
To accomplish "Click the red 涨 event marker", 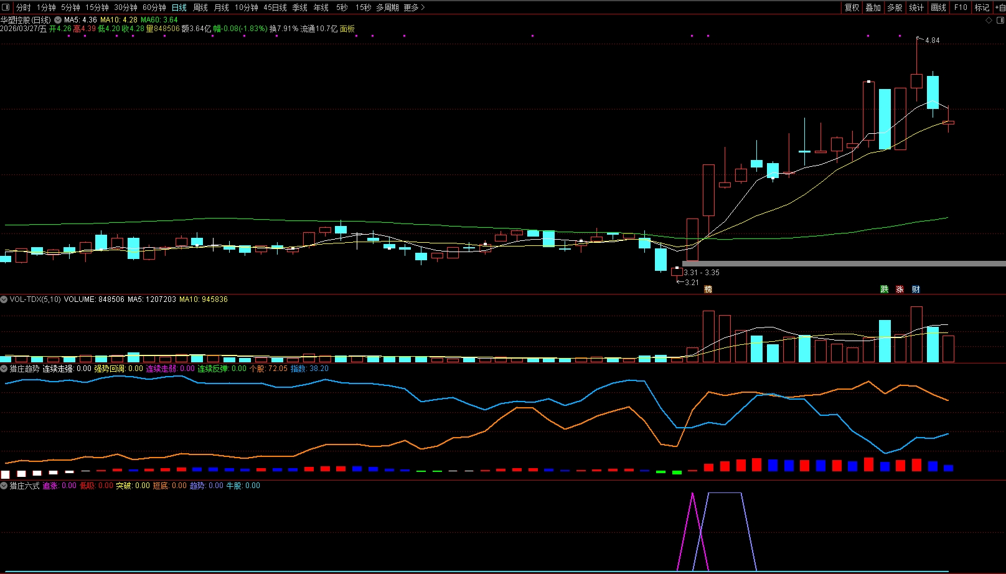I will (900, 289).
